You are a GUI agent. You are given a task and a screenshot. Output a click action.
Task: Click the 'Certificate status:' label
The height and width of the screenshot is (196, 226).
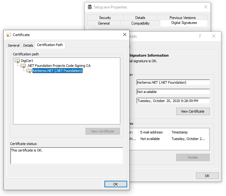(x=24, y=144)
